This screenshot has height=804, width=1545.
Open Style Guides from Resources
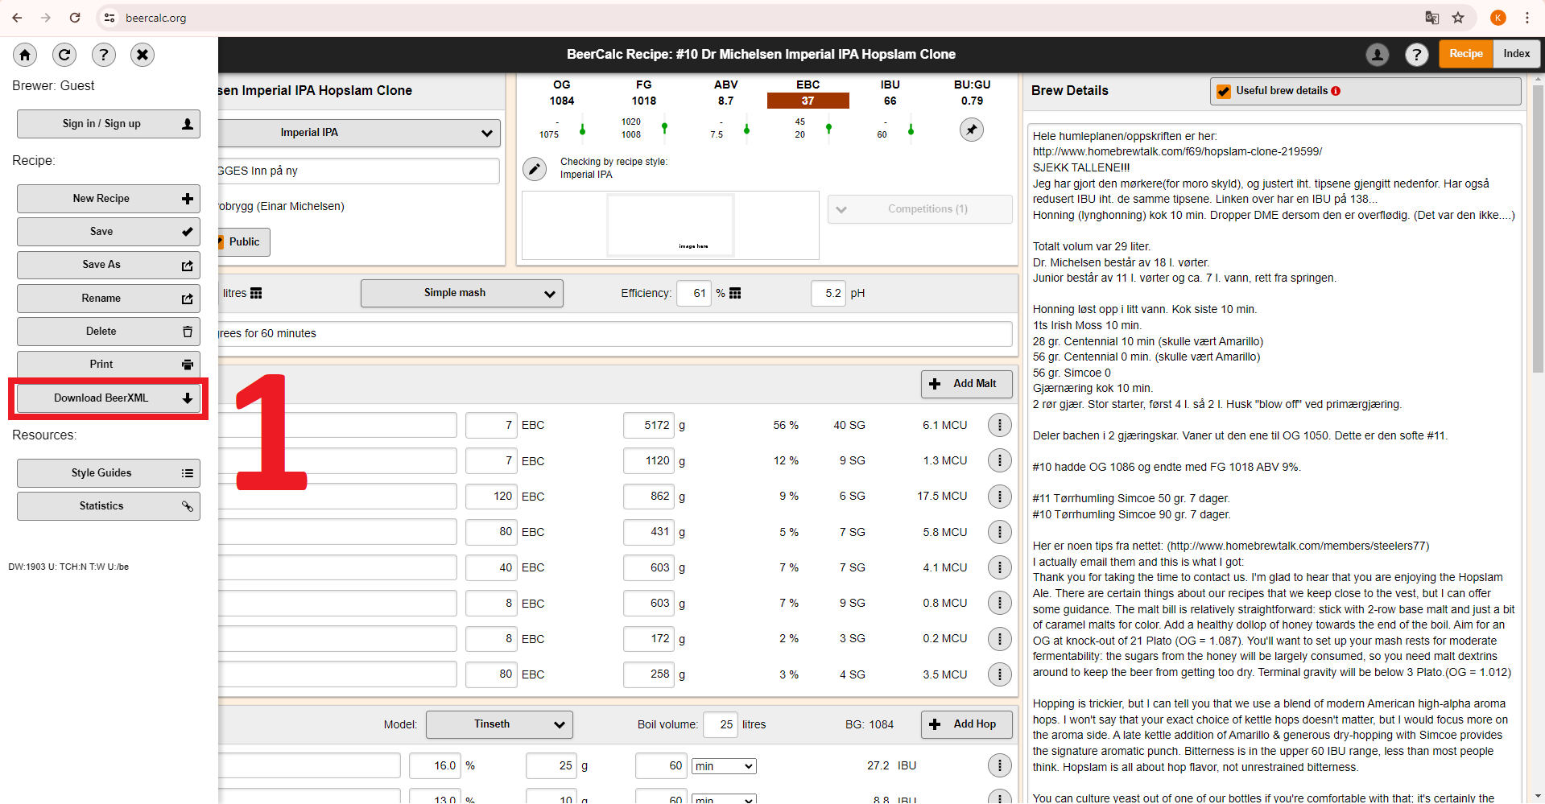[109, 473]
